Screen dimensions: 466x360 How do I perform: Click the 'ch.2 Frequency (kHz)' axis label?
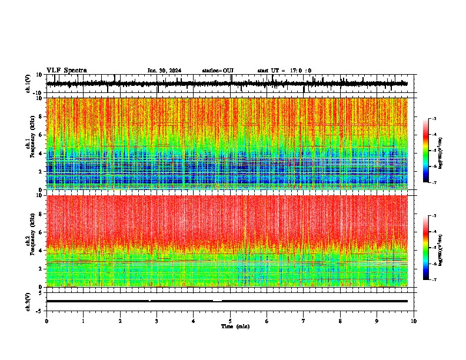coord(31,235)
